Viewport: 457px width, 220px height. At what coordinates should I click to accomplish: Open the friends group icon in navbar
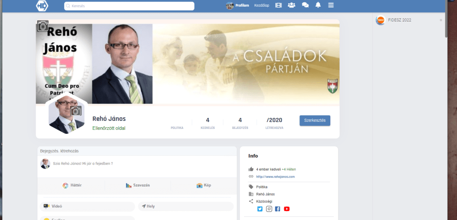[x=291, y=5]
